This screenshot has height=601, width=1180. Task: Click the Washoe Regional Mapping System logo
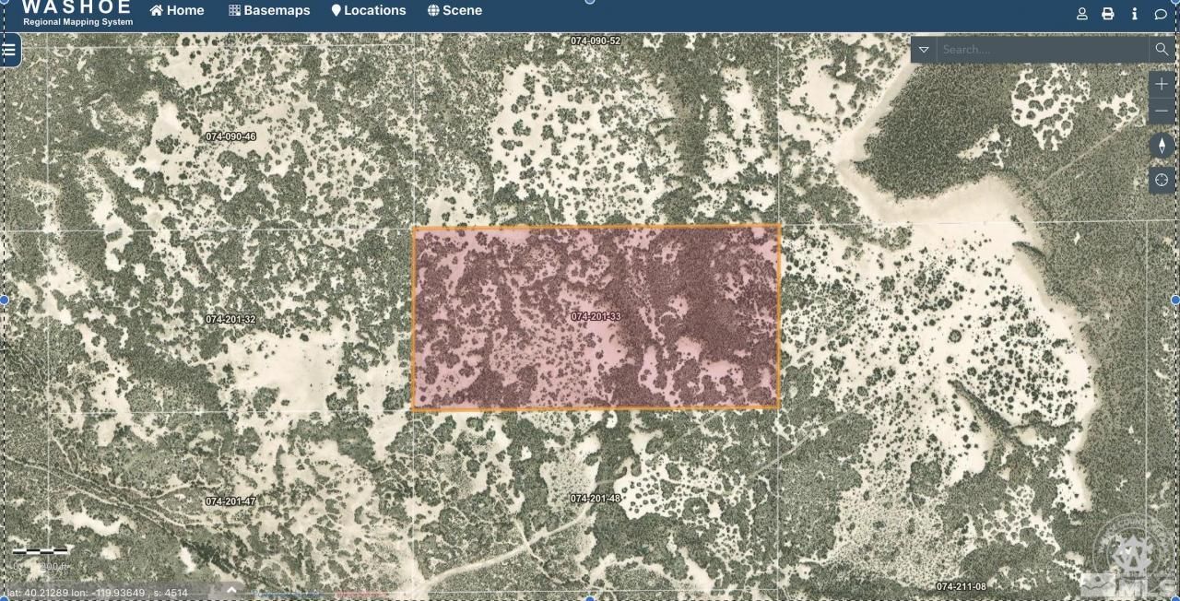click(x=77, y=13)
